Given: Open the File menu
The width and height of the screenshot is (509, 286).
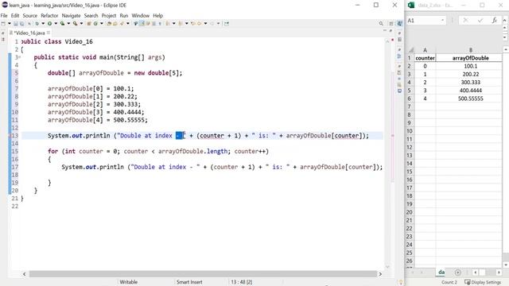Looking at the screenshot, I should [x=4, y=16].
